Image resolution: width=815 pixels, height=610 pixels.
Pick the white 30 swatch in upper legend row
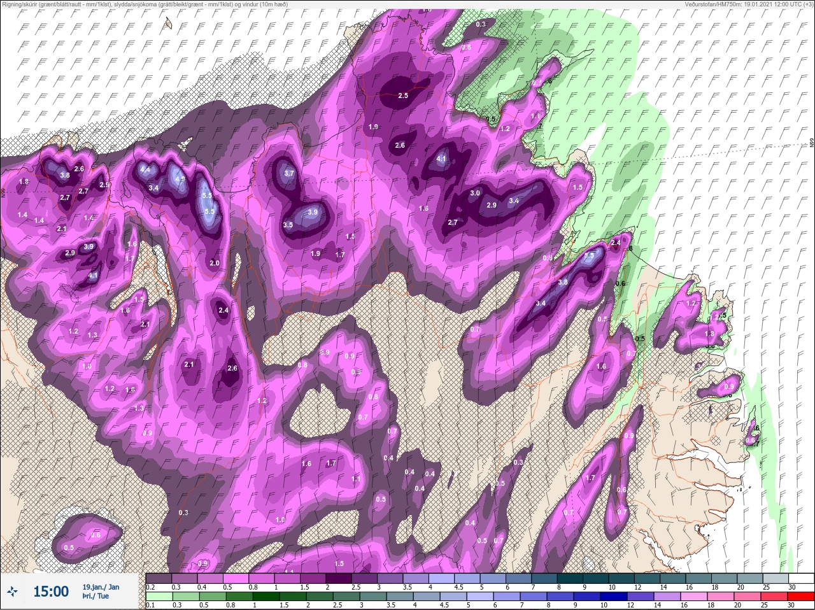[x=800, y=578]
